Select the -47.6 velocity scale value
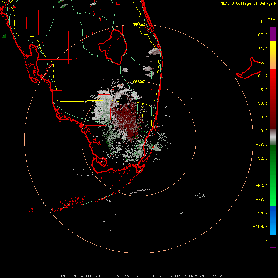The image size is (278, 278). point(262,172)
